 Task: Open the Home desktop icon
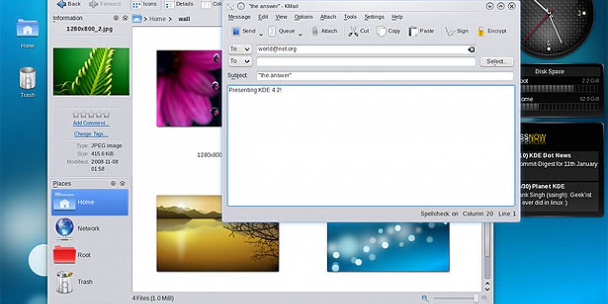coord(27,33)
